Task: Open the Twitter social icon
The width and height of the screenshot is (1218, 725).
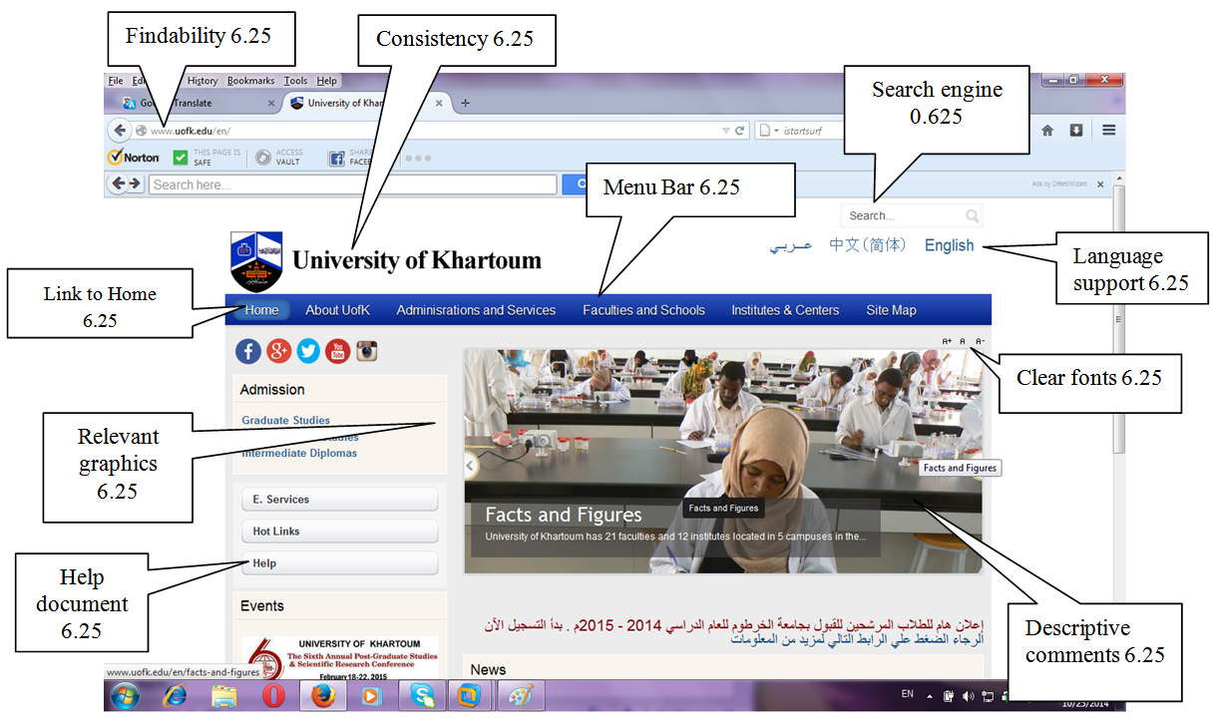Action: pyautogui.click(x=308, y=351)
